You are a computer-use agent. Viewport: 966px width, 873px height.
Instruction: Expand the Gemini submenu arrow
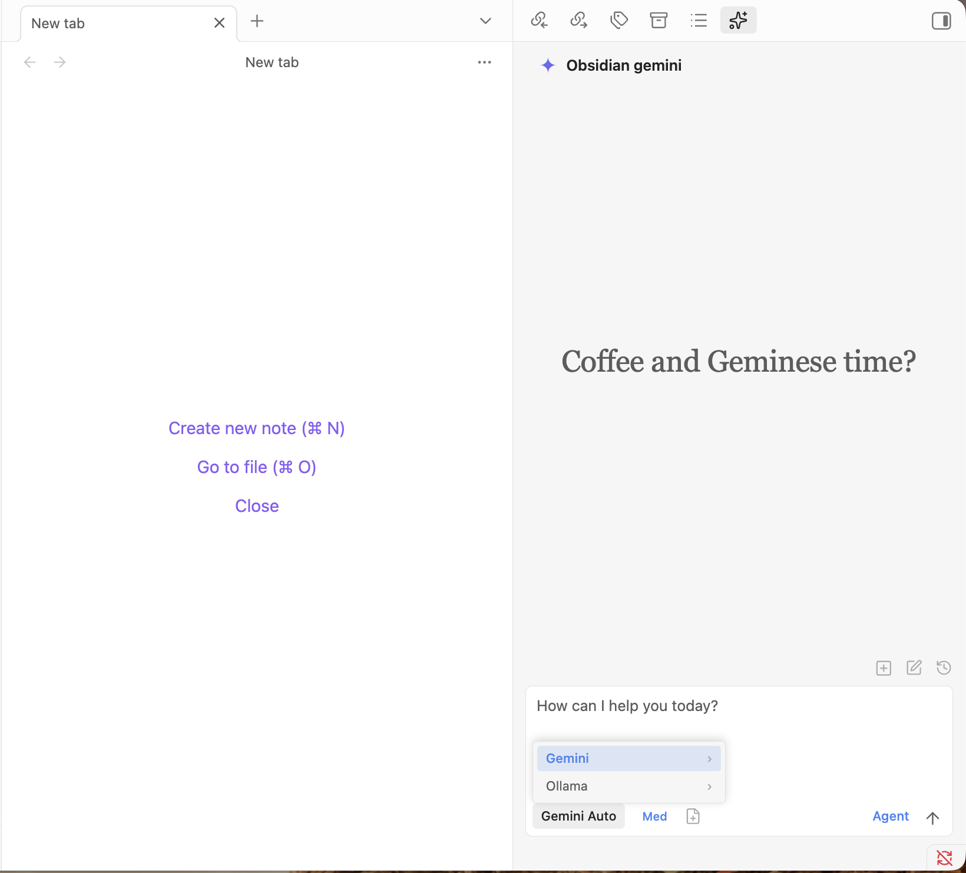point(709,759)
